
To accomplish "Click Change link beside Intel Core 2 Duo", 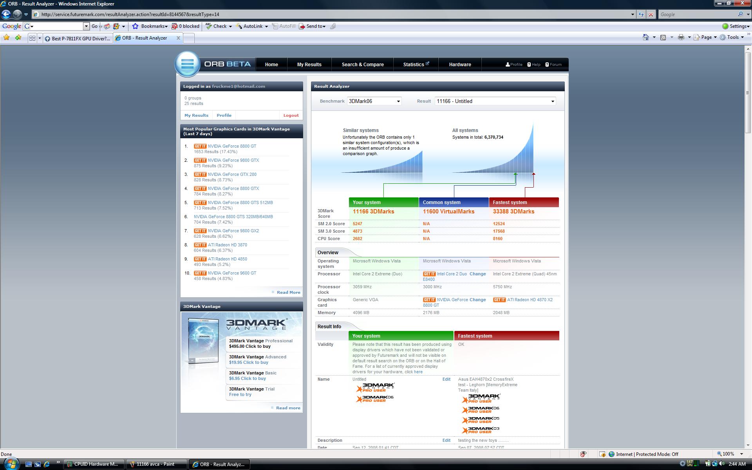I will [477, 274].
